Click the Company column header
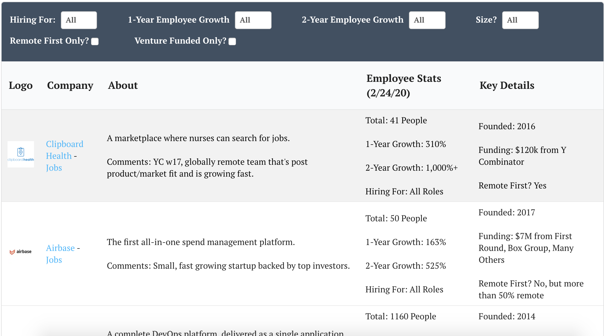Image resolution: width=604 pixels, height=336 pixels. click(70, 85)
